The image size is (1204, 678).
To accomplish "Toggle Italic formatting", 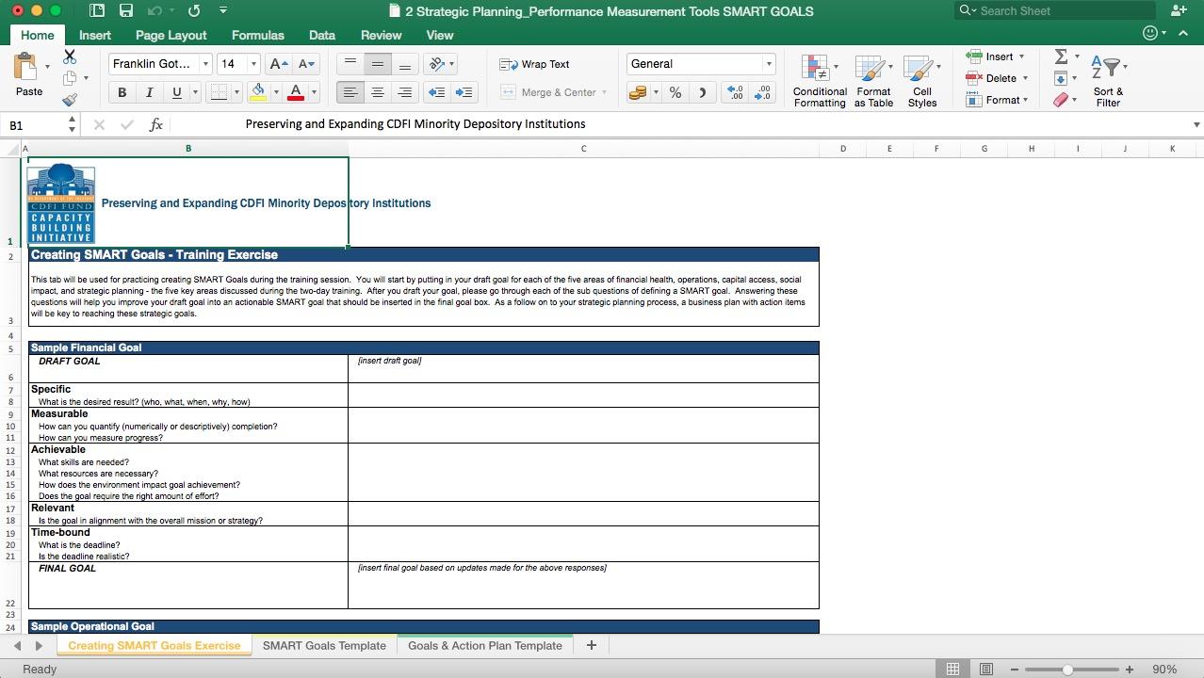I will coord(149,92).
